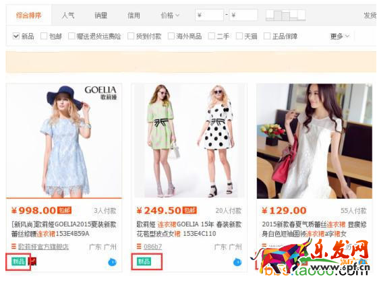
Task: Check the 天猫 filter checkbox
Action: (239, 36)
